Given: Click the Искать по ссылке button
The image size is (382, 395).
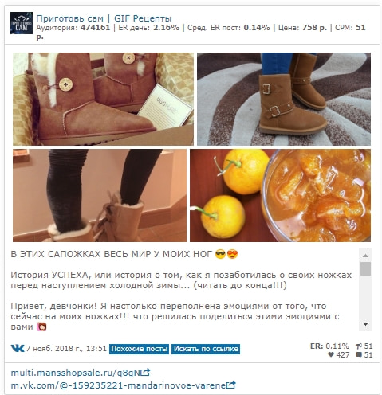Looking at the screenshot, I should click(206, 349).
